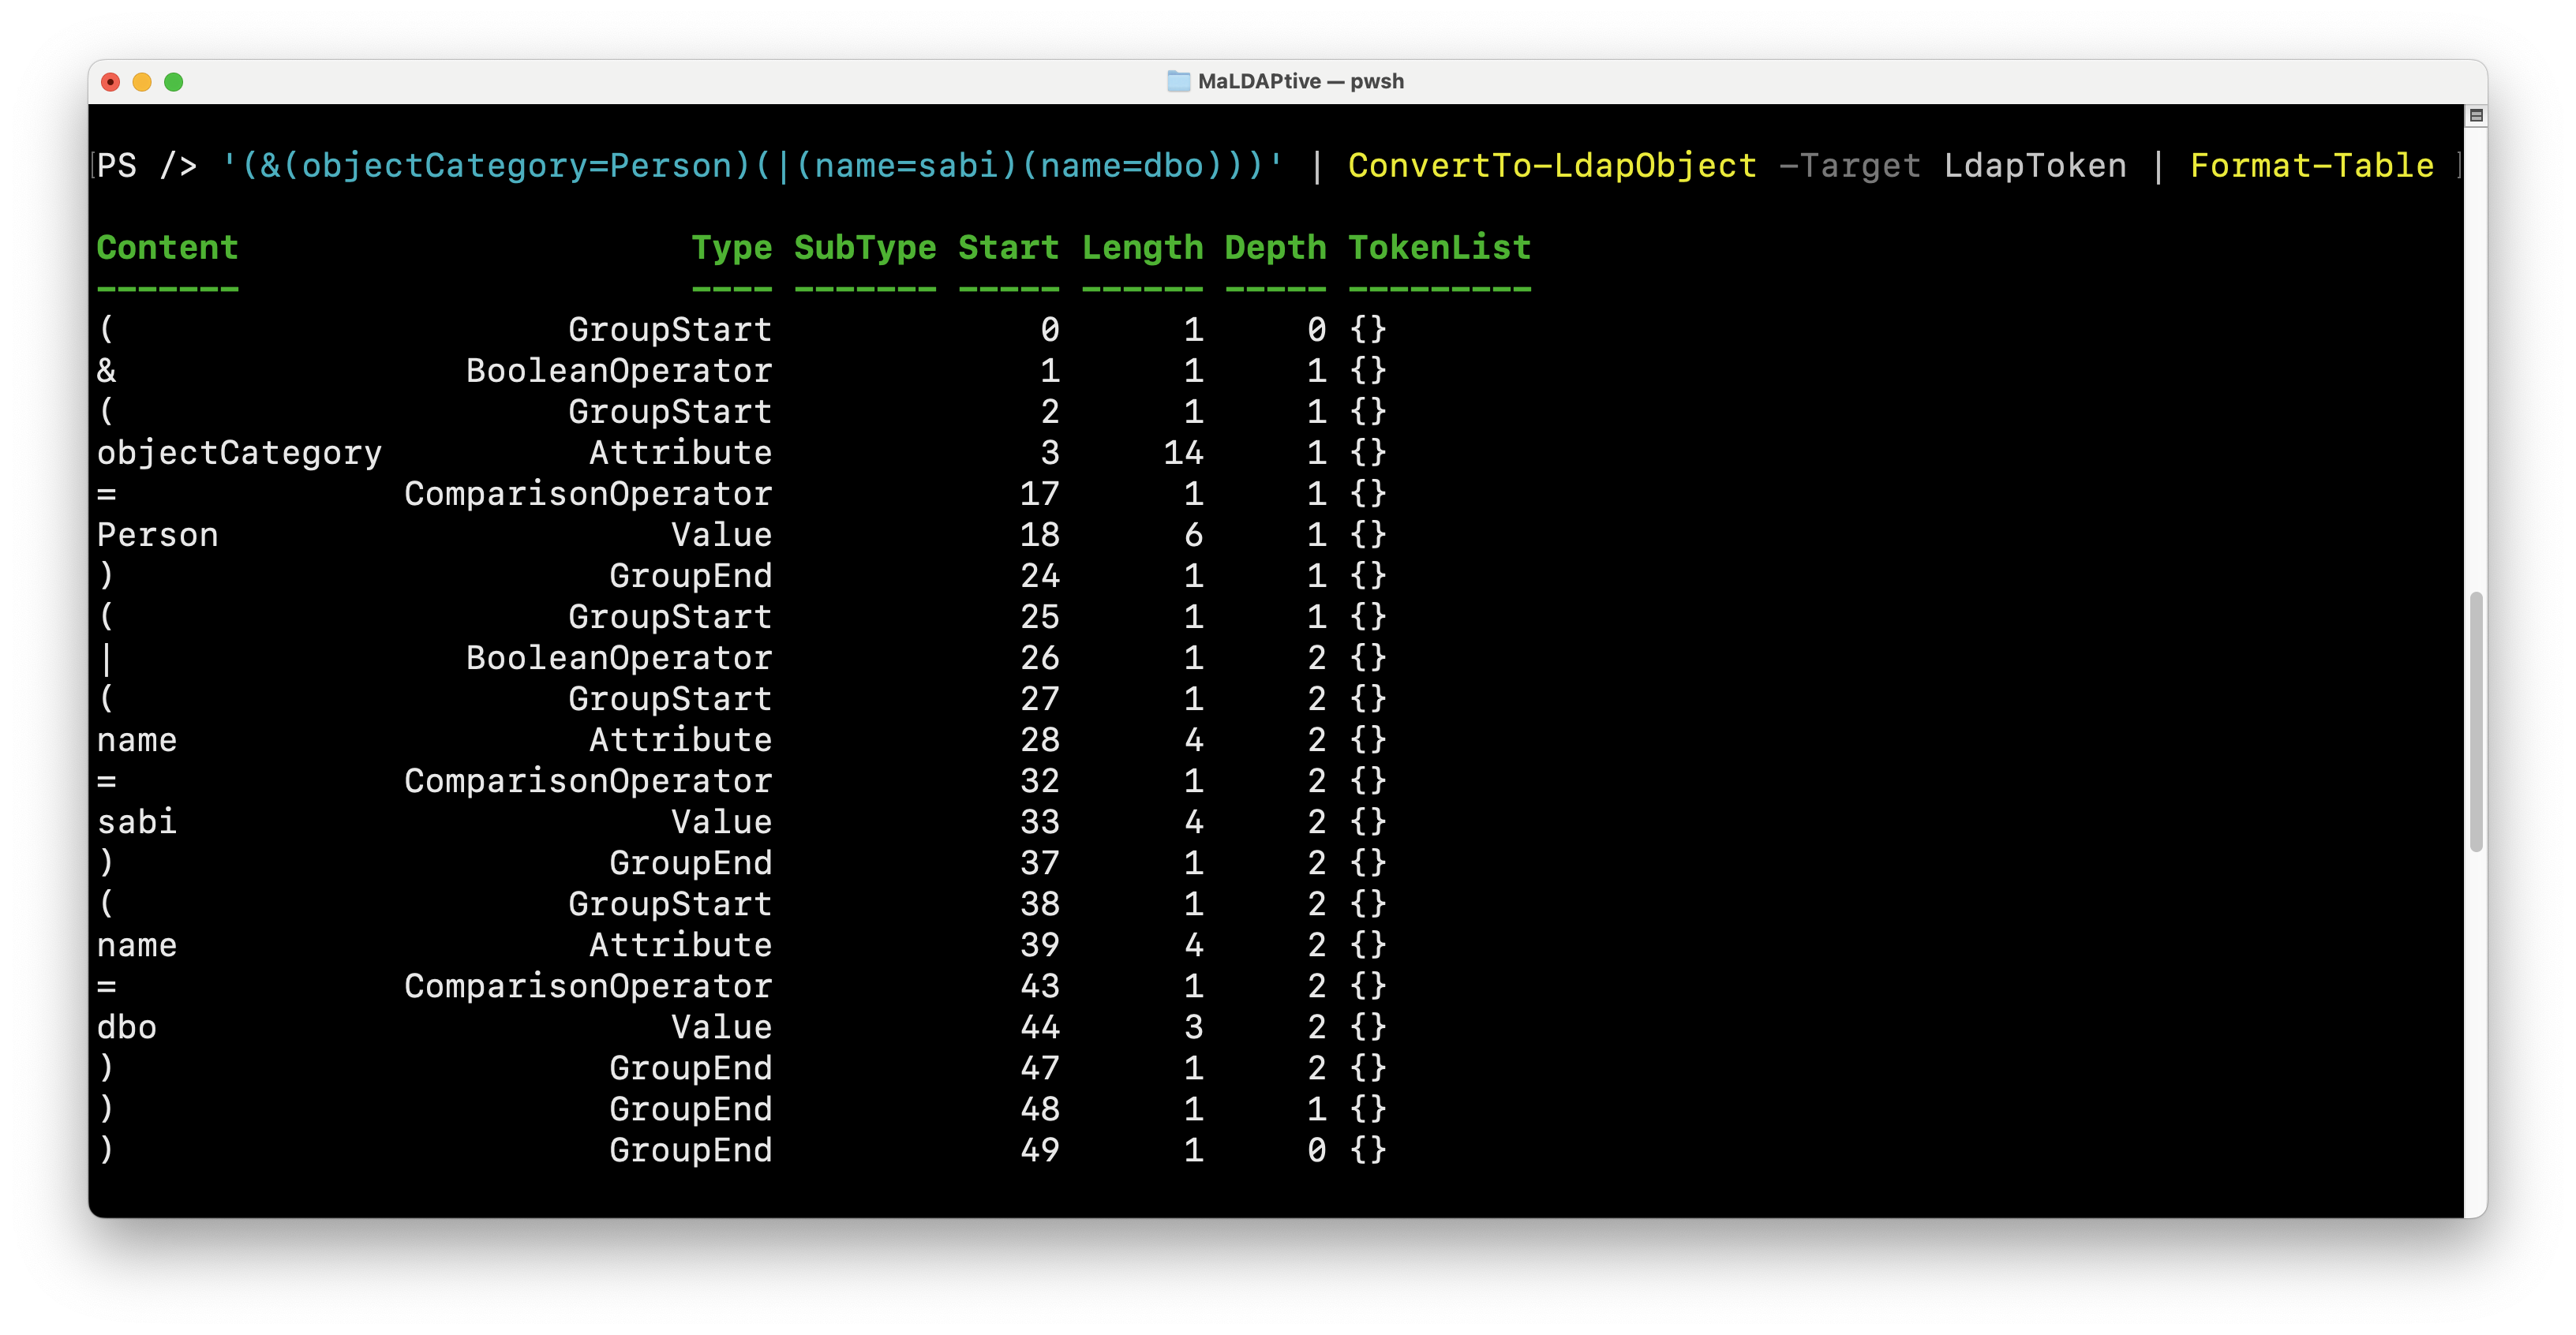Click the sabi content cell

[136, 822]
